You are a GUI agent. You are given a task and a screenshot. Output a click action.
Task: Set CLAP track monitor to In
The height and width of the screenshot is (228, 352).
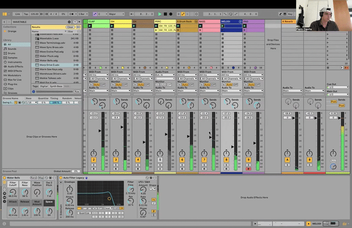(91, 85)
